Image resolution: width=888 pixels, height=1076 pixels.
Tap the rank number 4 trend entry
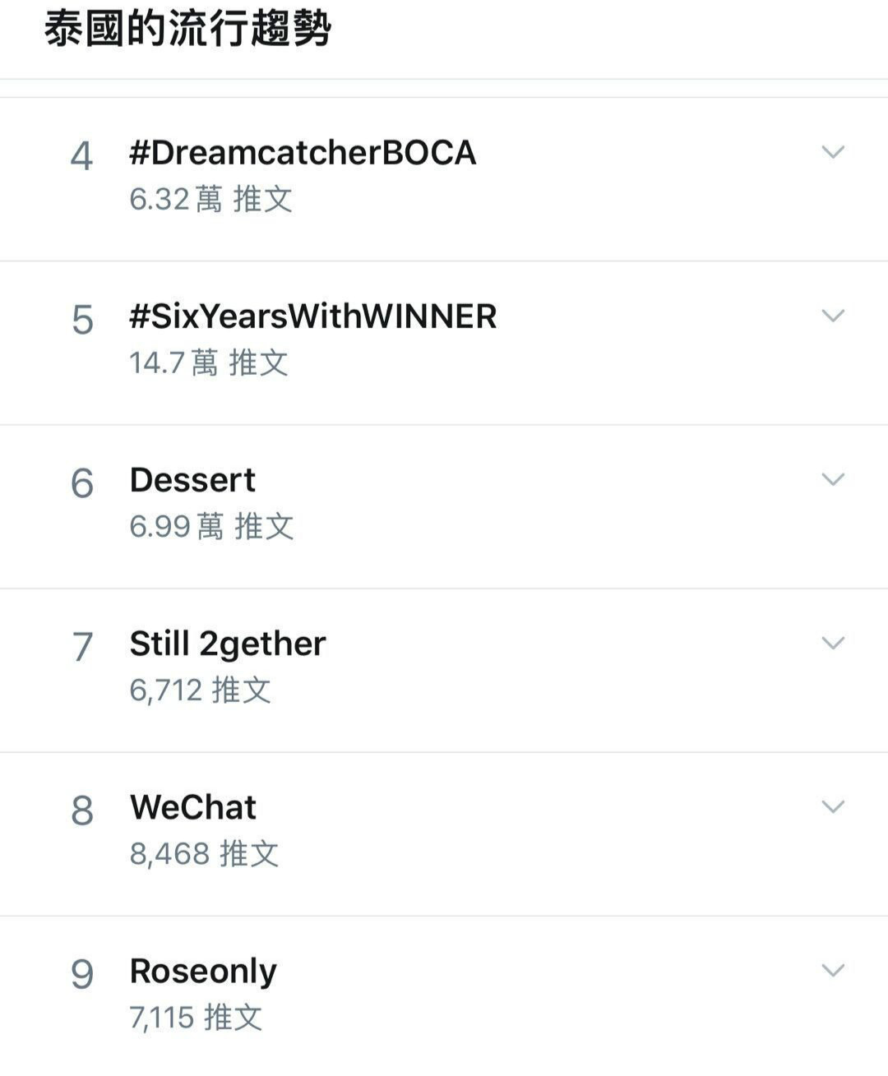click(81, 156)
